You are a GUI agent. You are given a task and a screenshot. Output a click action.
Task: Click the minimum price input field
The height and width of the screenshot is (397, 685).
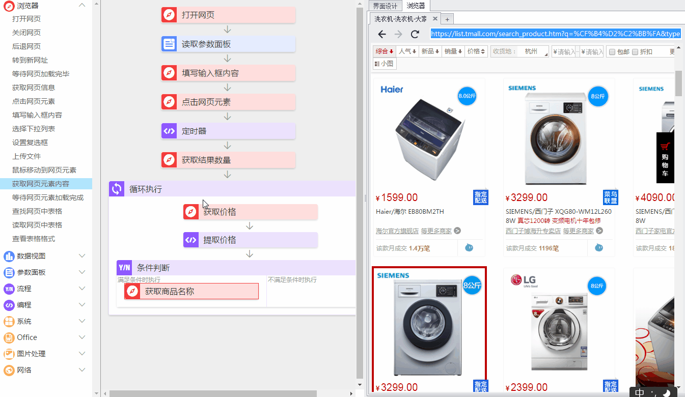click(564, 51)
